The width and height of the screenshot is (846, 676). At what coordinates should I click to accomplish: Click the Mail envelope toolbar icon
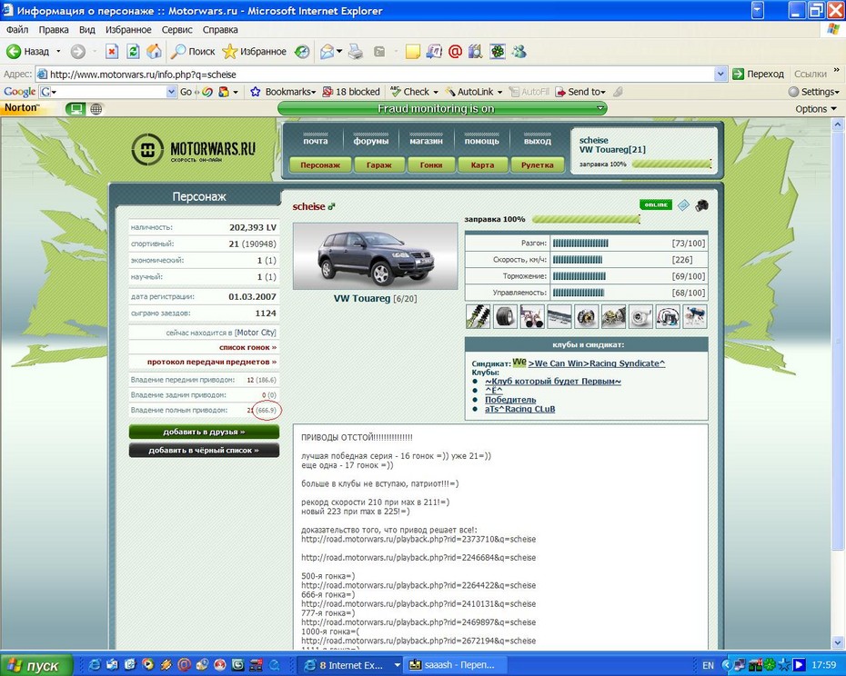327,52
